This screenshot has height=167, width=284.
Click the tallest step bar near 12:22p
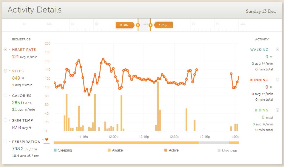tap(158, 106)
